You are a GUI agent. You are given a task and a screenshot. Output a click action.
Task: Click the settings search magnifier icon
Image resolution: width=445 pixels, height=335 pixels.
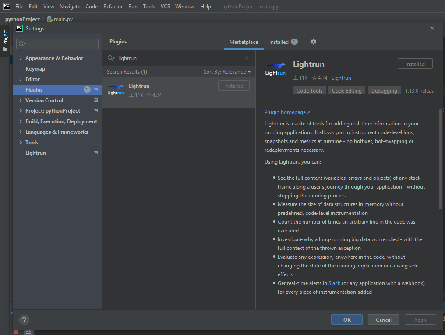click(21, 44)
